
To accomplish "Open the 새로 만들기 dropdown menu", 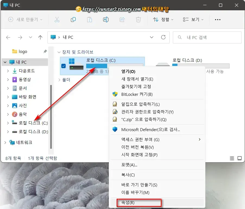I will tap(25, 19).
